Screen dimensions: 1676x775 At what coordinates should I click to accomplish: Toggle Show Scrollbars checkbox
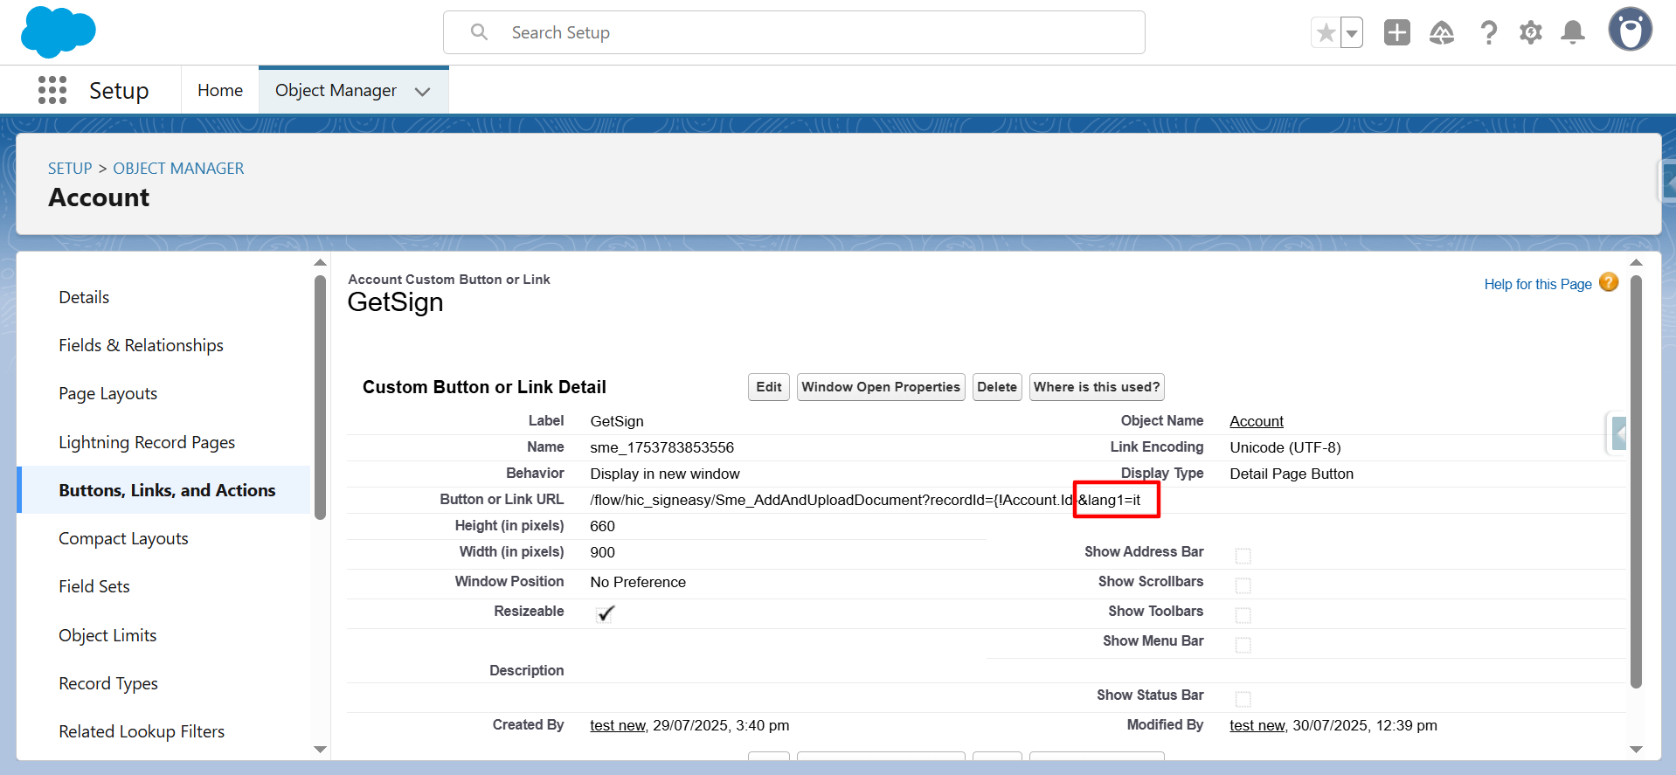(x=1243, y=585)
